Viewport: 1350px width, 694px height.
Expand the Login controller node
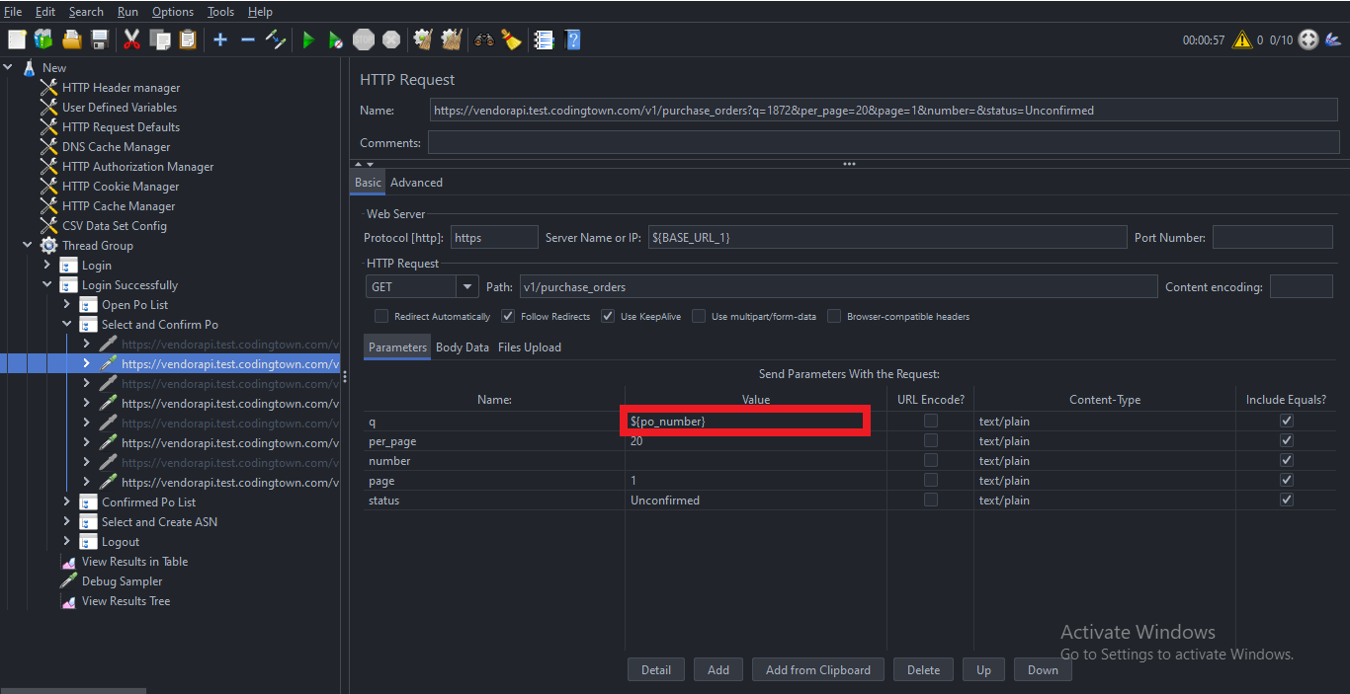tap(47, 266)
